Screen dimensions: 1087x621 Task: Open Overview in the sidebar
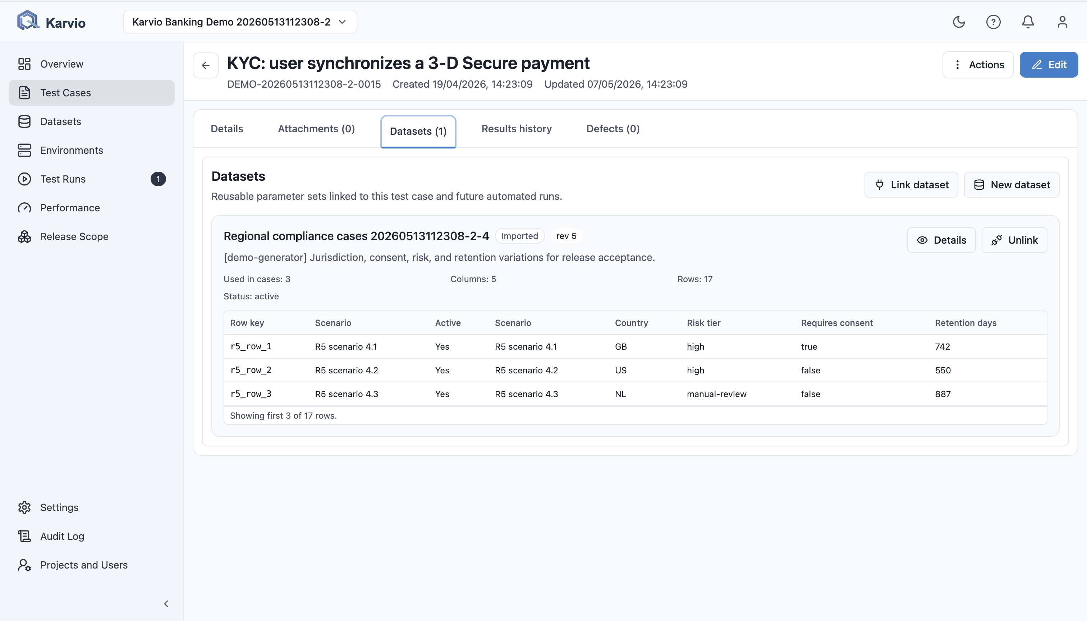pyautogui.click(x=91, y=64)
